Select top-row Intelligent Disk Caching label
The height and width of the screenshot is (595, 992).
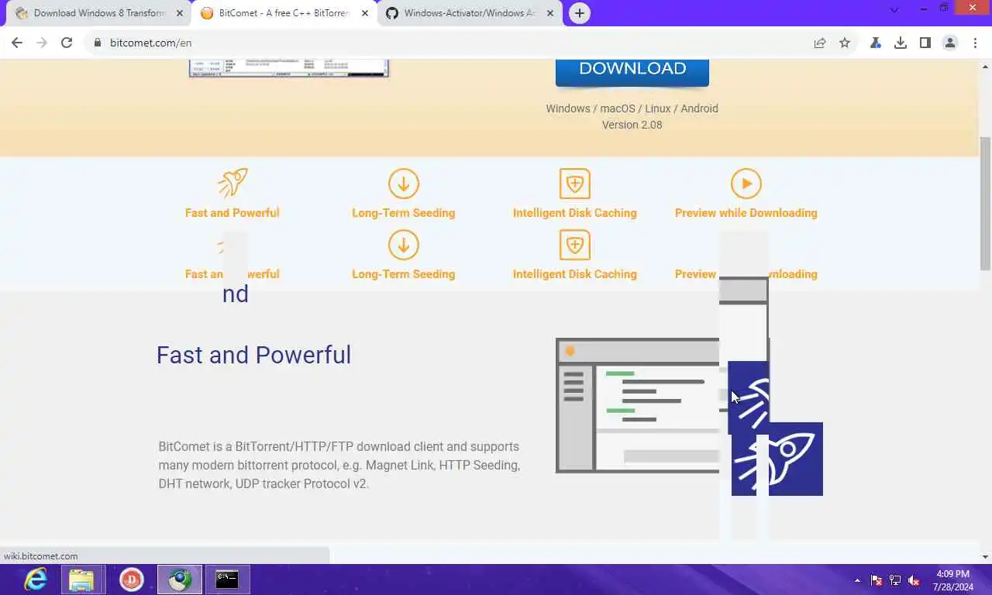pyautogui.click(x=575, y=213)
